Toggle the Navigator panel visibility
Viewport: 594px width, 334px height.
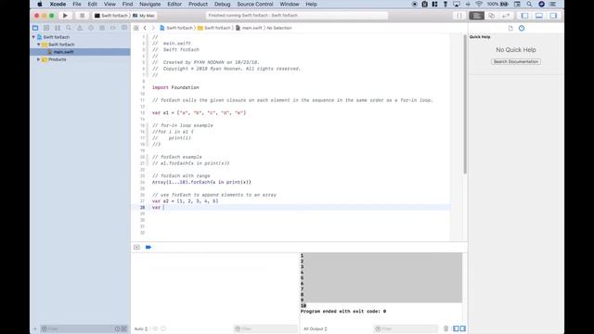524,16
